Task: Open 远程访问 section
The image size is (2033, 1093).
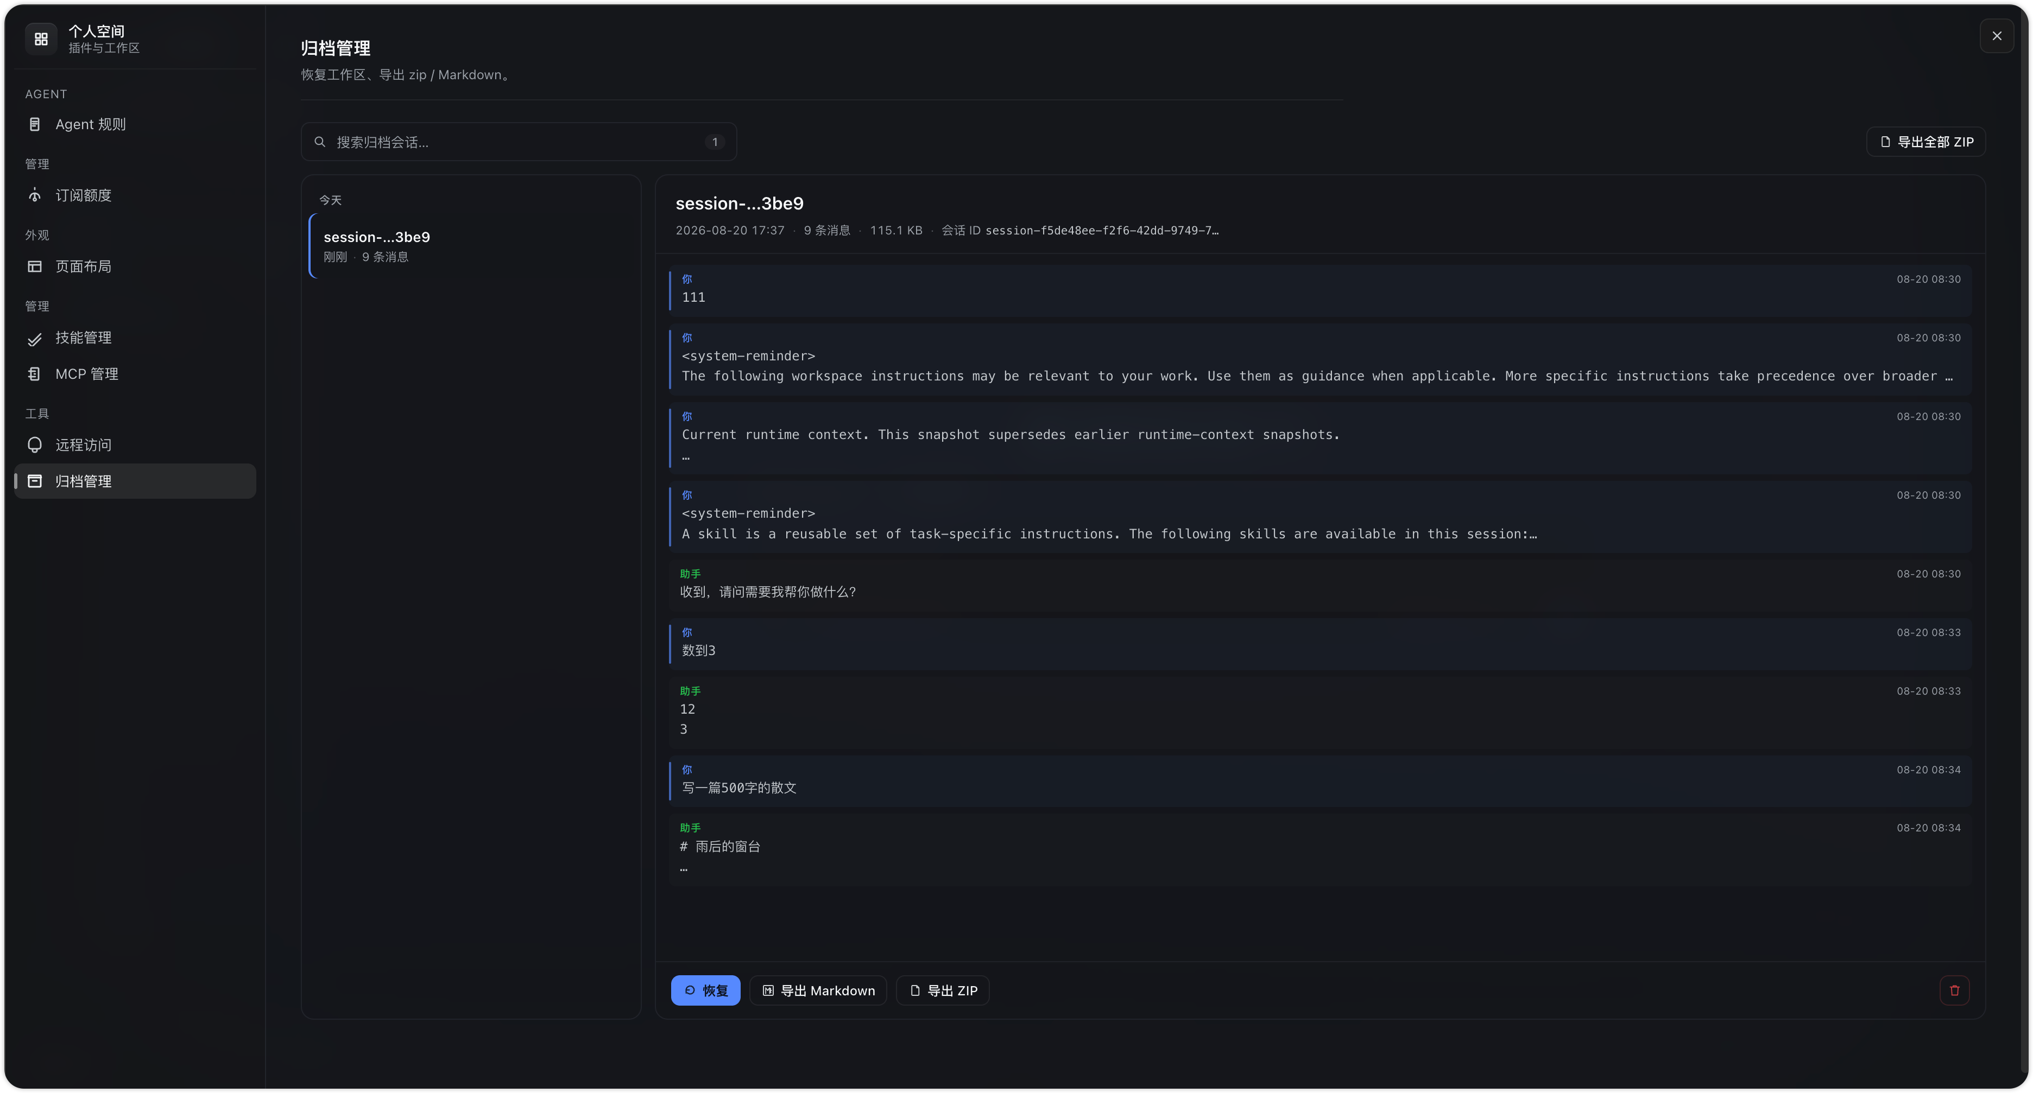Action: [x=135, y=446]
